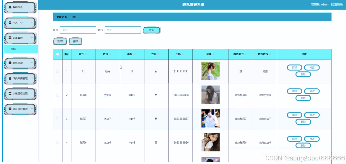The image size is (346, 164).
Task: Sort the table by 教练姓名 column arrows
Action: [x=270, y=54]
